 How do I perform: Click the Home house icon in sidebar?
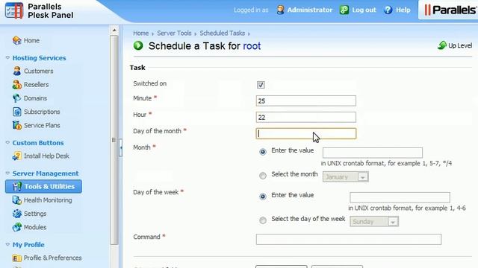16,40
